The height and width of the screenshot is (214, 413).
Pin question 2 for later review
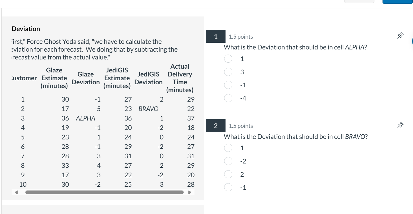[x=401, y=125]
